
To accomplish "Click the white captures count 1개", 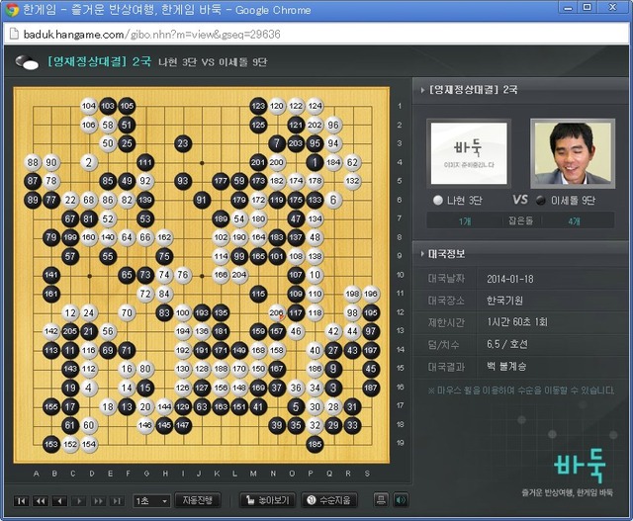I will (465, 221).
